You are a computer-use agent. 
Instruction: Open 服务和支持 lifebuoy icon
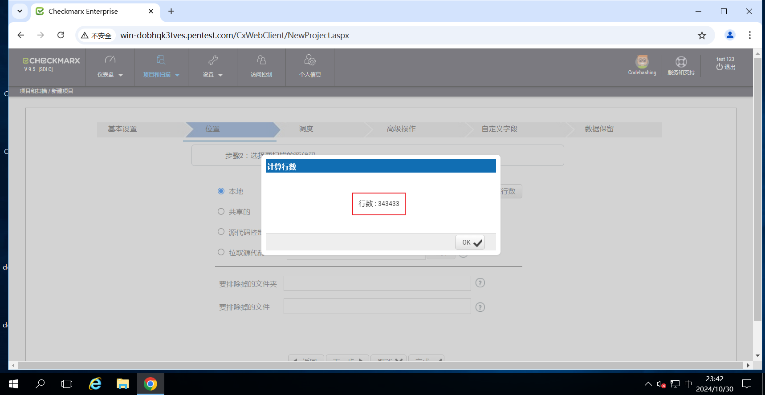click(x=681, y=62)
